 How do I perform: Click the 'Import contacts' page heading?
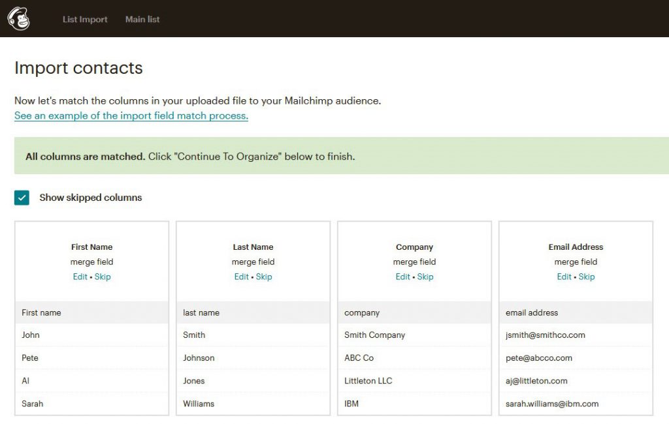coord(78,68)
